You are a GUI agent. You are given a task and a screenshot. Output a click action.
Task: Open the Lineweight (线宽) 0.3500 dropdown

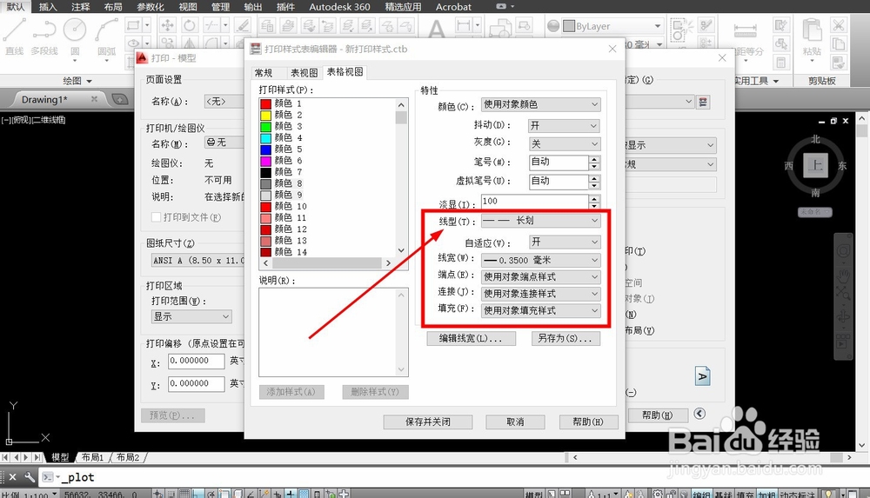[540, 260]
